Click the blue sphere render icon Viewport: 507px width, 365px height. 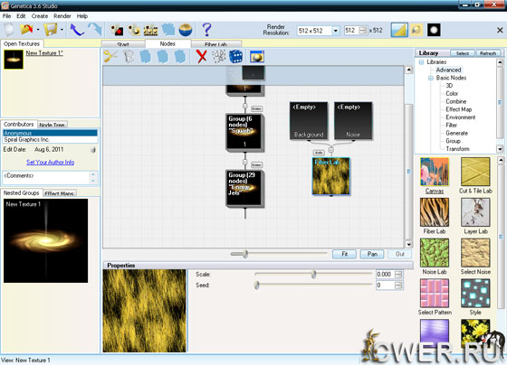click(186, 30)
